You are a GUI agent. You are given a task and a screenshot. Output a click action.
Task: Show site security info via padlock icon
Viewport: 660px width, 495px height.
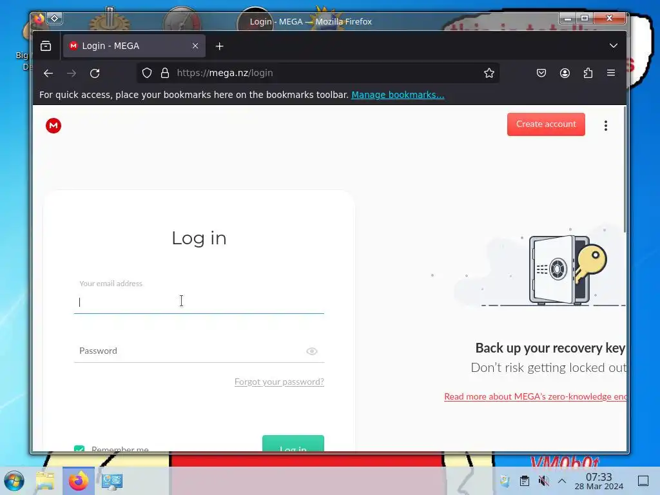click(x=165, y=73)
